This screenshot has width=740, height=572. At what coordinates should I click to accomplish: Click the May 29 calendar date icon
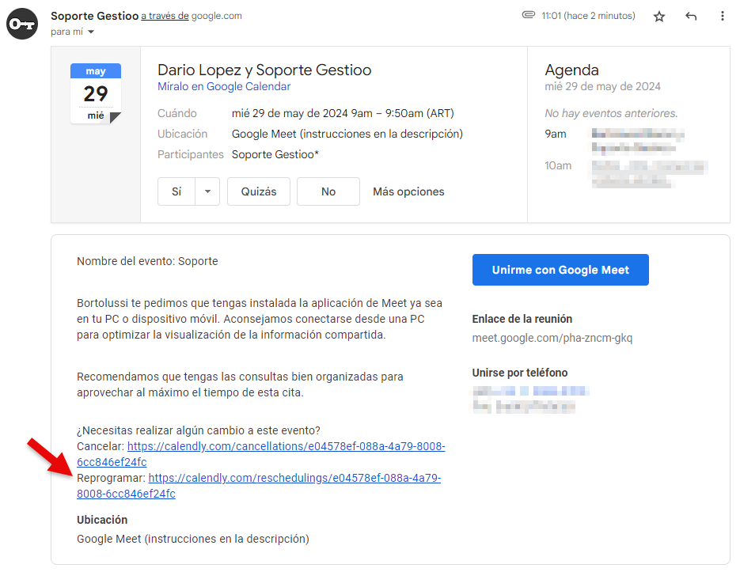point(96,93)
